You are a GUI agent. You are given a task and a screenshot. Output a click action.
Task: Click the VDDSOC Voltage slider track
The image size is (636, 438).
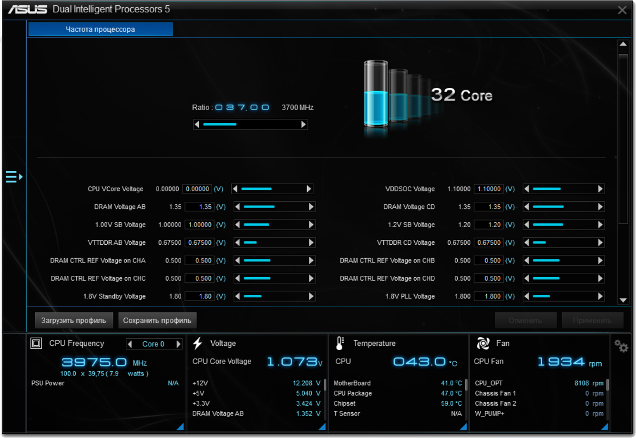coord(564,189)
